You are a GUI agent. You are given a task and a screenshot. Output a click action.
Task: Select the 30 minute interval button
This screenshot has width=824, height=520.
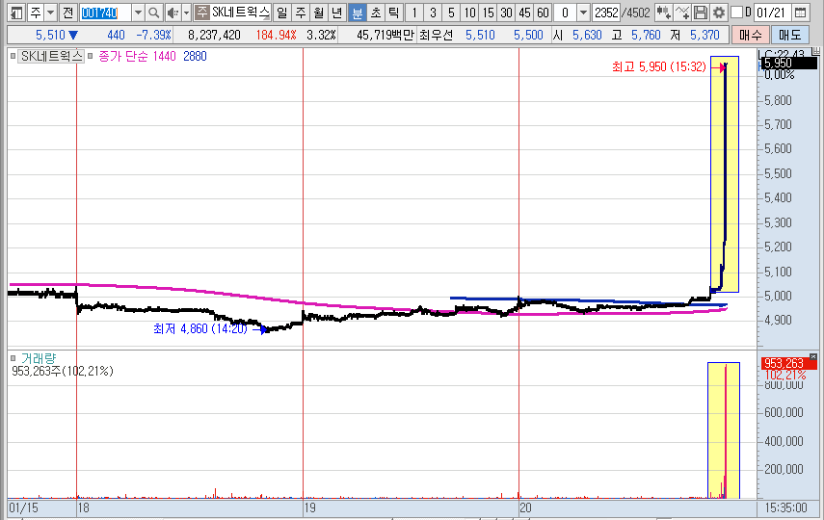click(505, 13)
